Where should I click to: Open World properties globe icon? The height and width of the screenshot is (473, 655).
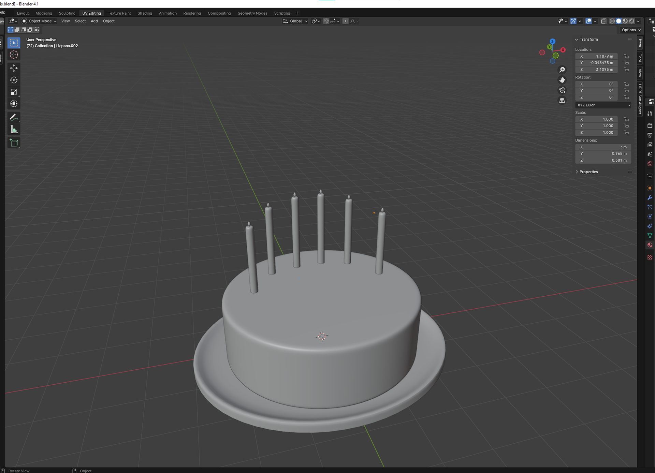pyautogui.click(x=650, y=164)
